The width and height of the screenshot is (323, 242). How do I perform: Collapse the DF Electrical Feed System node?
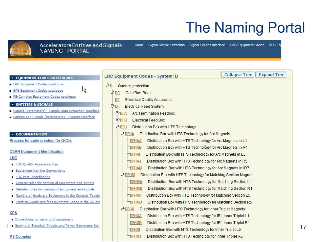(112, 106)
